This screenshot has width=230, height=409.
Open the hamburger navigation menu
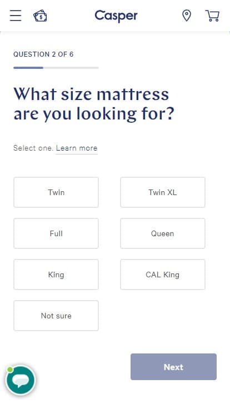[x=16, y=16]
